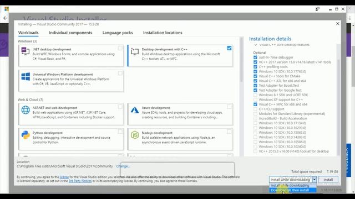Check ASP.NET and web development workload

(x=120, y=107)
